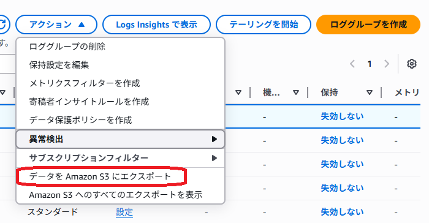Collapse the アクション dropdown button
This screenshot has width=429, height=223.
pyautogui.click(x=56, y=25)
